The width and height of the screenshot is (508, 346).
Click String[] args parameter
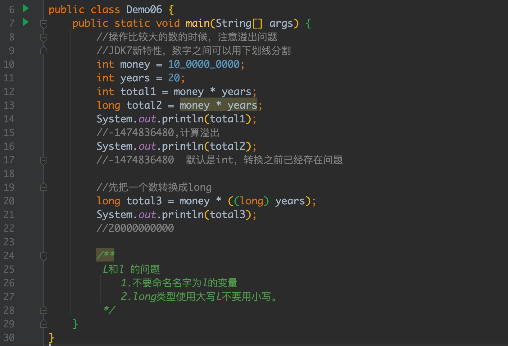pos(254,23)
